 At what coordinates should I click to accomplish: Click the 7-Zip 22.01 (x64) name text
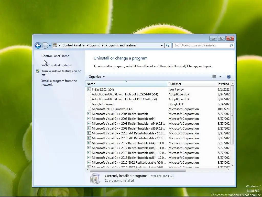(x=103, y=90)
